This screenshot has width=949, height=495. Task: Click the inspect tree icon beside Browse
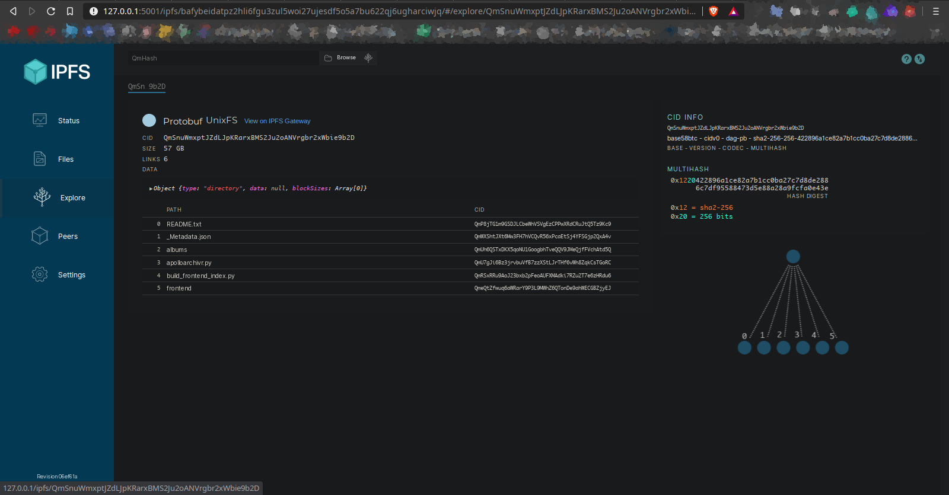pos(368,58)
